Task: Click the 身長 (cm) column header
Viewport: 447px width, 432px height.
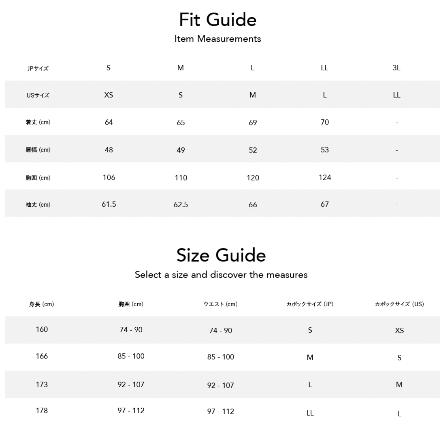Action: coord(41,304)
